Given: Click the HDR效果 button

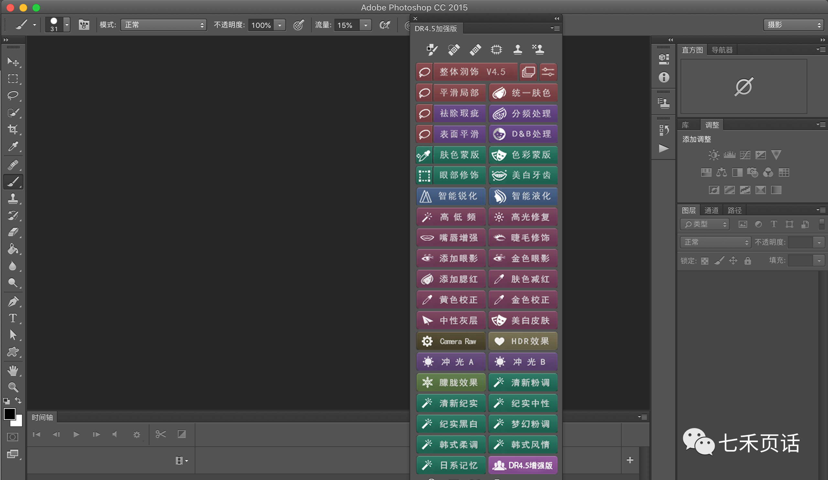Looking at the screenshot, I should [523, 341].
